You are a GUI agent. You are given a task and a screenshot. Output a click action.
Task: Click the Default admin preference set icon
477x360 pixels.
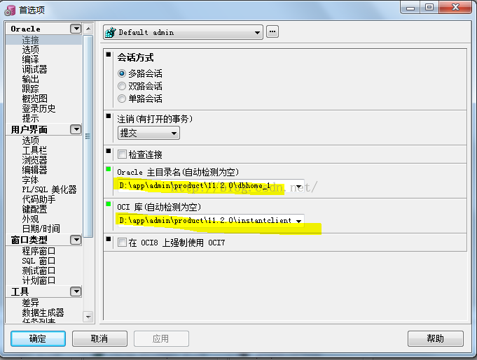pos(111,32)
